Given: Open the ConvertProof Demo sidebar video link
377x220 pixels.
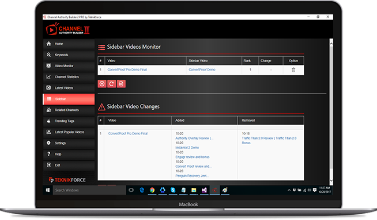Looking at the screenshot, I should (x=202, y=70).
